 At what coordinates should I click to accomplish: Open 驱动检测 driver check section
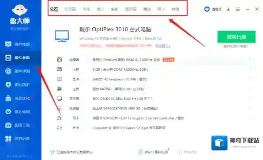18,112
